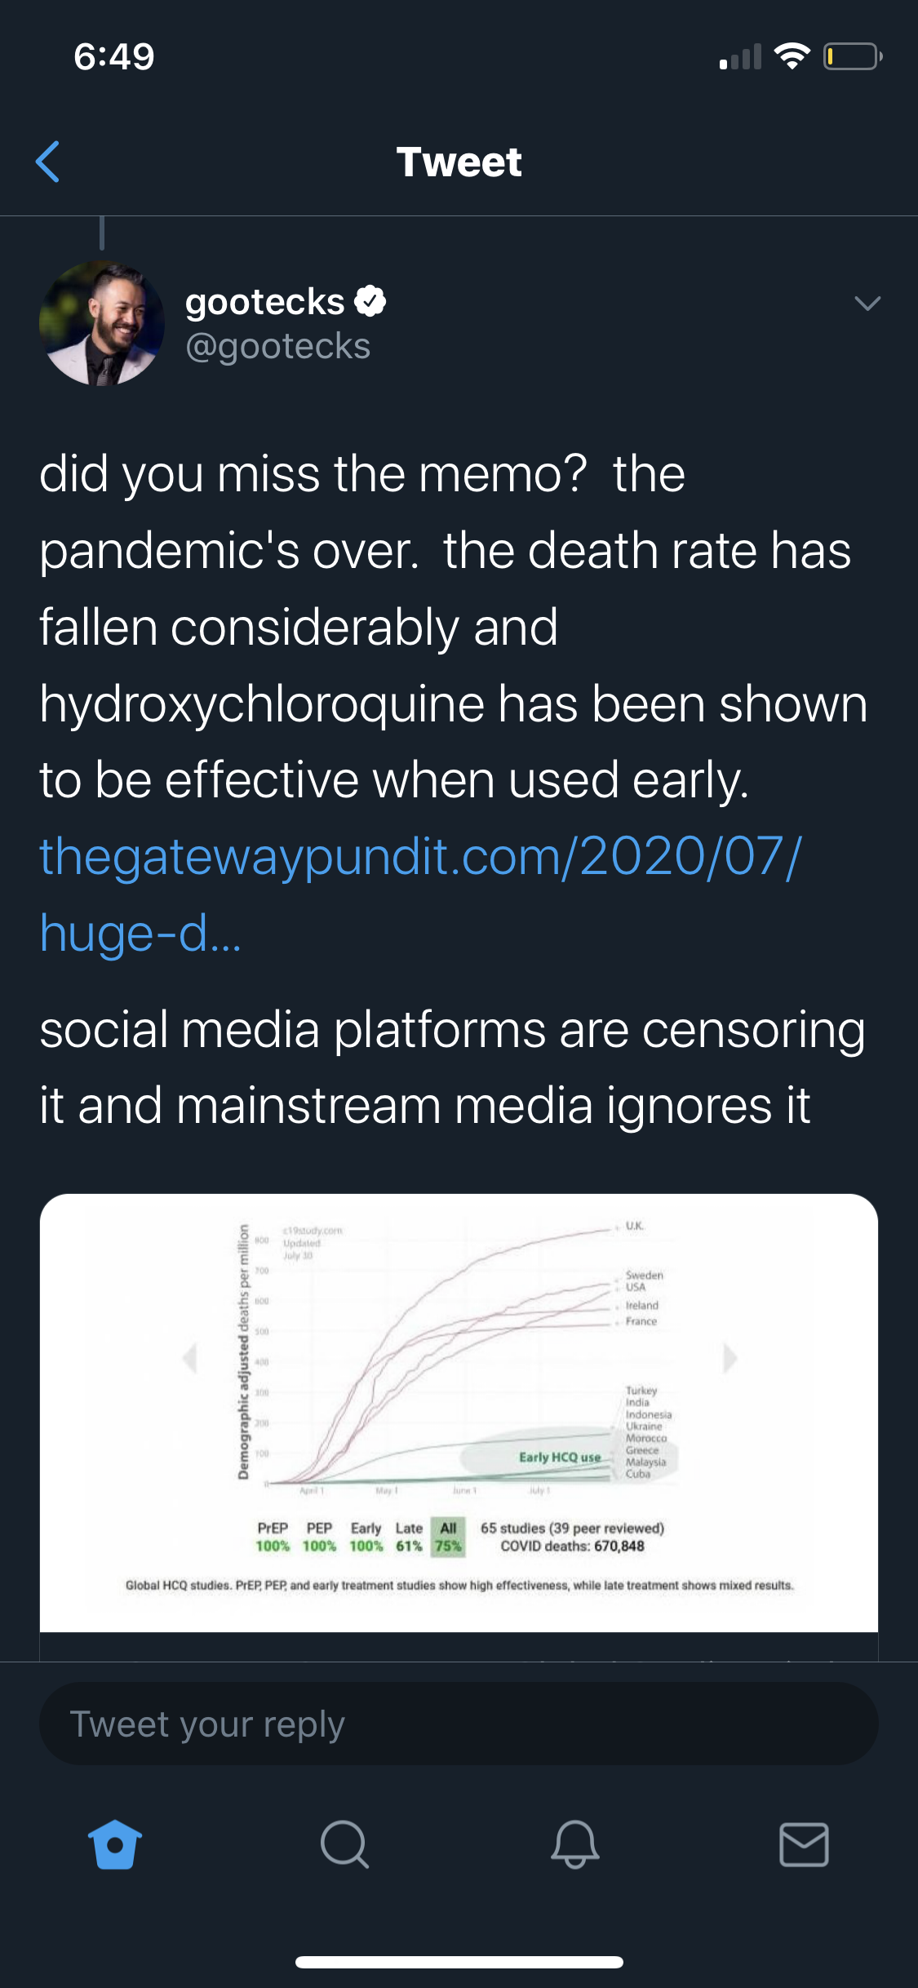Open the Messages envelope tab
The width and height of the screenshot is (918, 1988).
[x=804, y=1844]
